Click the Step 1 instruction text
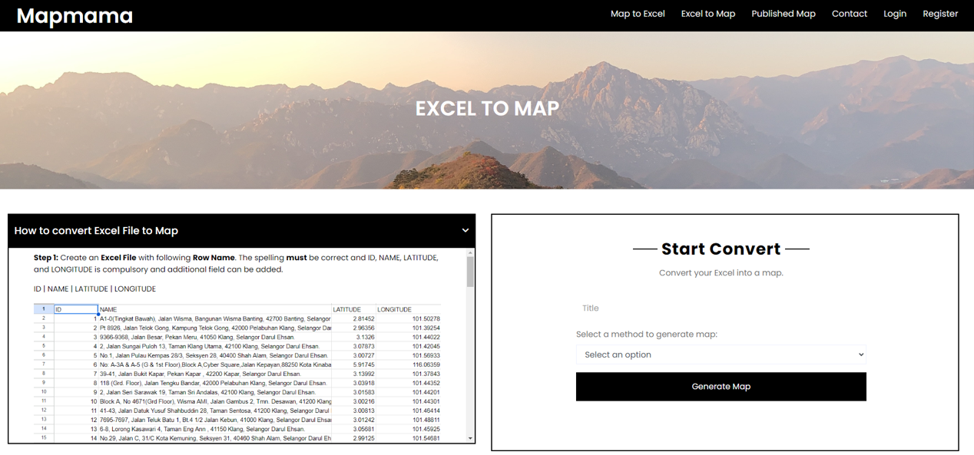The width and height of the screenshot is (974, 455). point(236,263)
